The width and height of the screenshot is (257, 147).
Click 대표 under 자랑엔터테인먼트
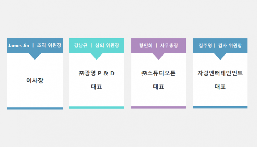[220, 87]
